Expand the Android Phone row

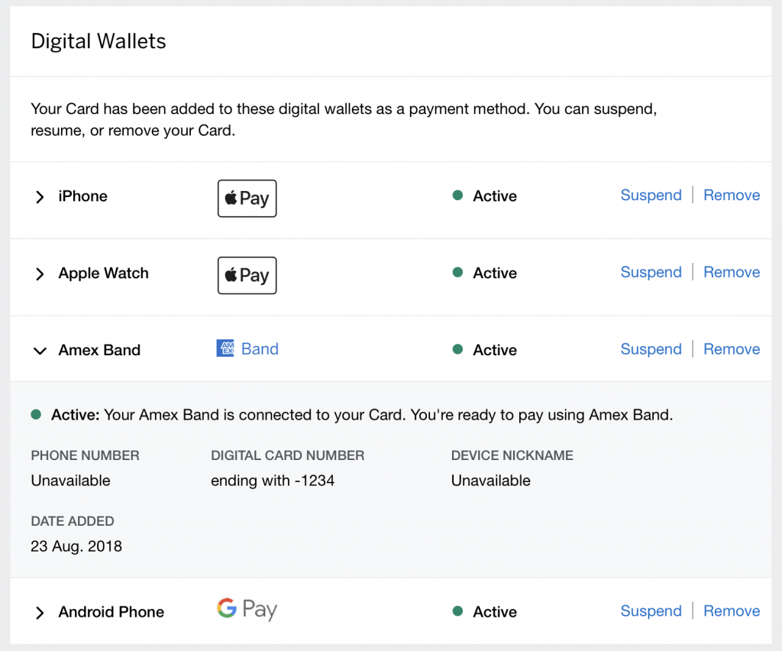pos(40,613)
